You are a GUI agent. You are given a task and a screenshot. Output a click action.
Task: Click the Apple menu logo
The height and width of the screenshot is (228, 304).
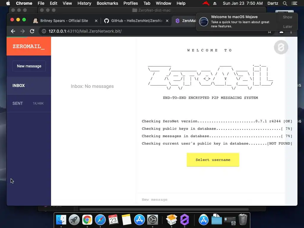click(8, 3)
